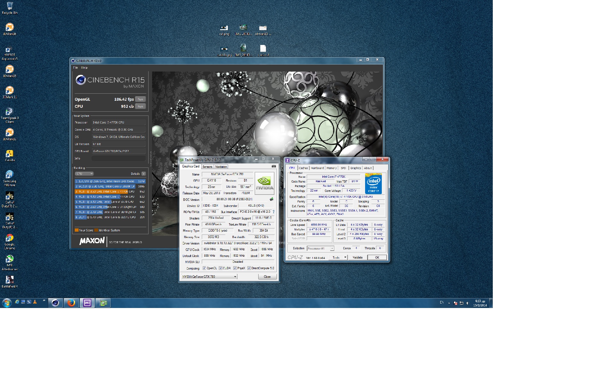The height and width of the screenshot is (385, 616).
Task: Open the 3DMark06 desktop shortcut
Action: [10, 29]
